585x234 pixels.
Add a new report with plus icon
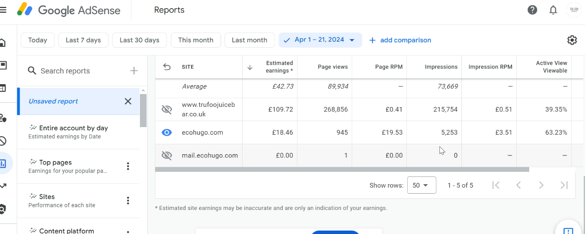[134, 71]
